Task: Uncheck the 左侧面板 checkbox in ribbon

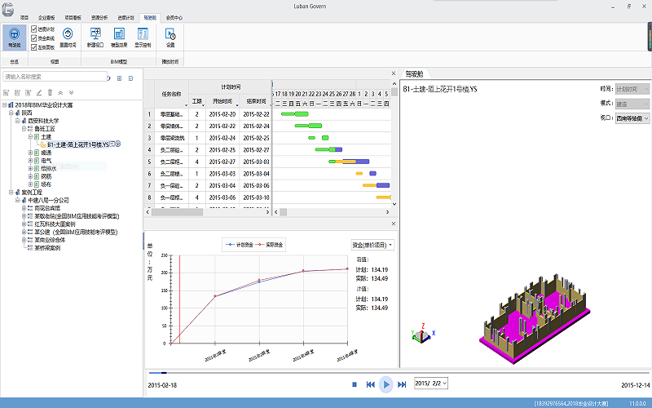Action: click(34, 47)
